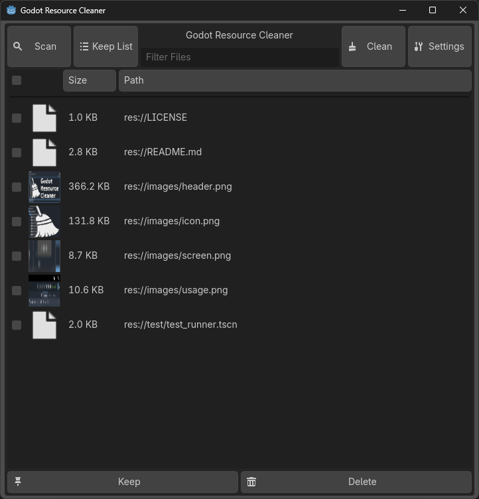
Task: Open the icon.png broom thumbnail
Action: (44, 222)
